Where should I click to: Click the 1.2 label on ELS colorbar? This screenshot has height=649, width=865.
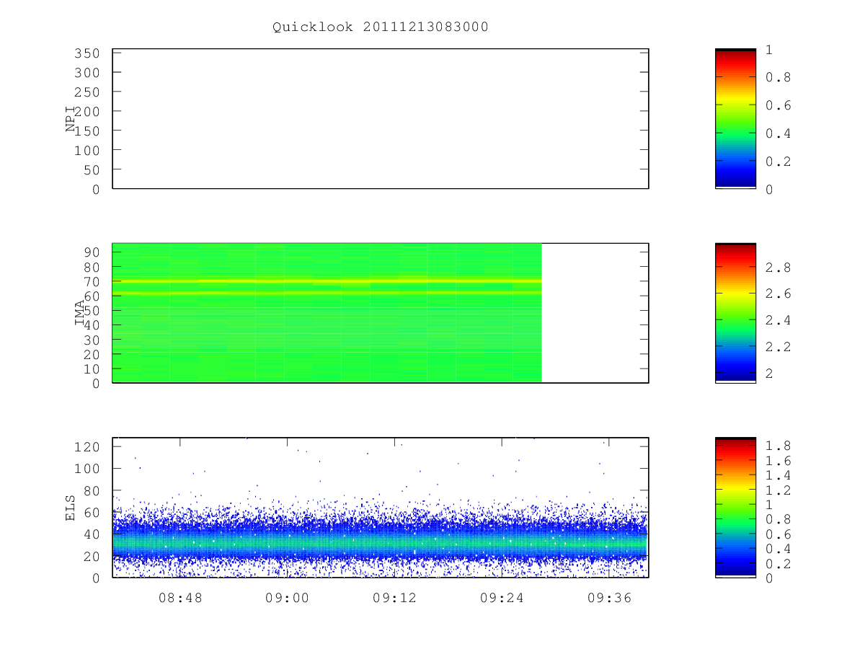(778, 490)
